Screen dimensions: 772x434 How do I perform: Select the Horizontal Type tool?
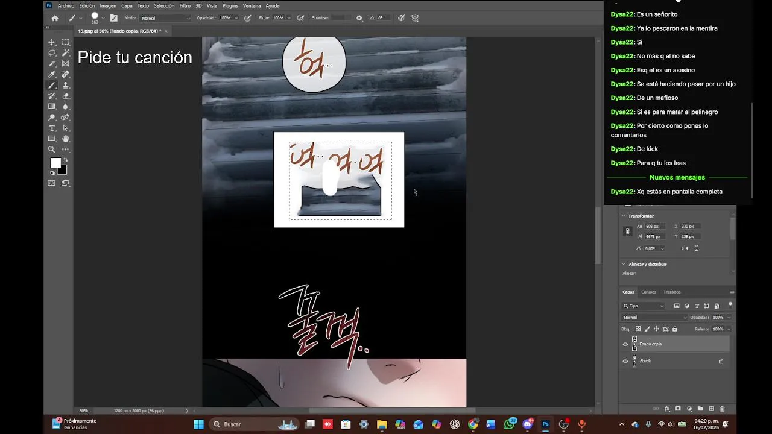click(x=52, y=128)
